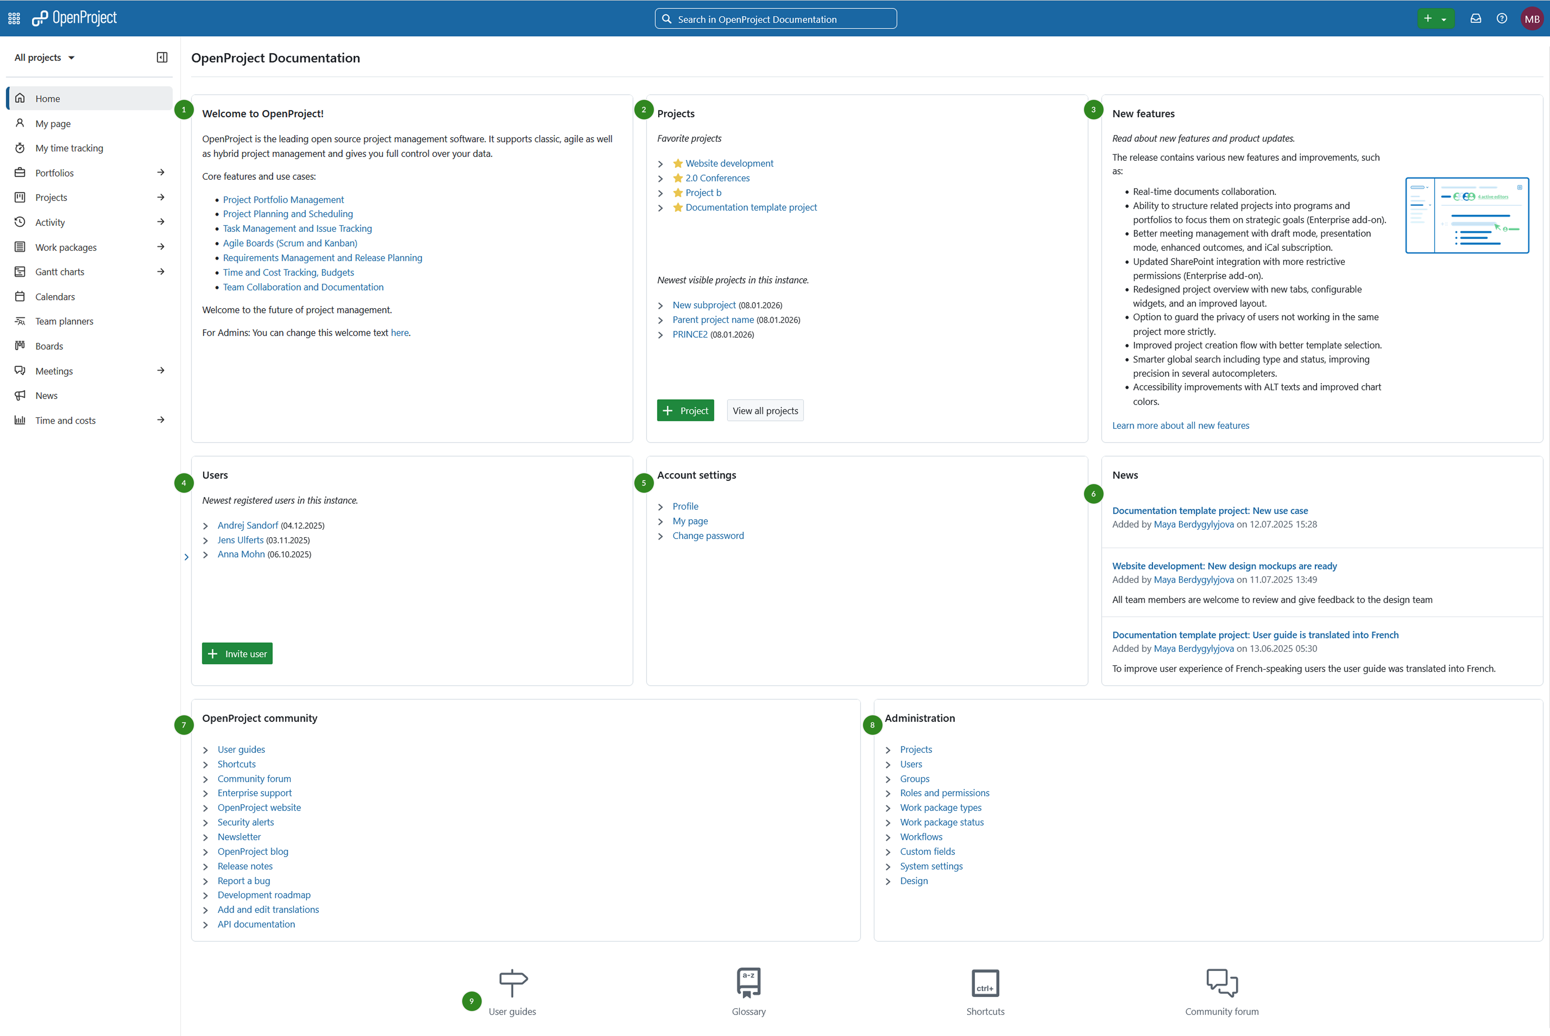The height and width of the screenshot is (1036, 1550).
Task: Click the Search in OpenProject Documentation field
Action: pyautogui.click(x=775, y=18)
